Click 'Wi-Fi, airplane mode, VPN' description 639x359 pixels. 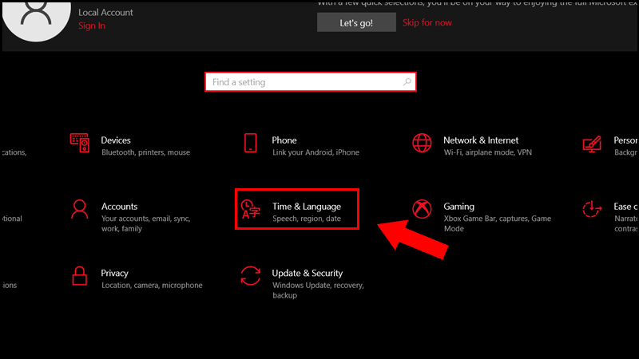[x=488, y=152]
